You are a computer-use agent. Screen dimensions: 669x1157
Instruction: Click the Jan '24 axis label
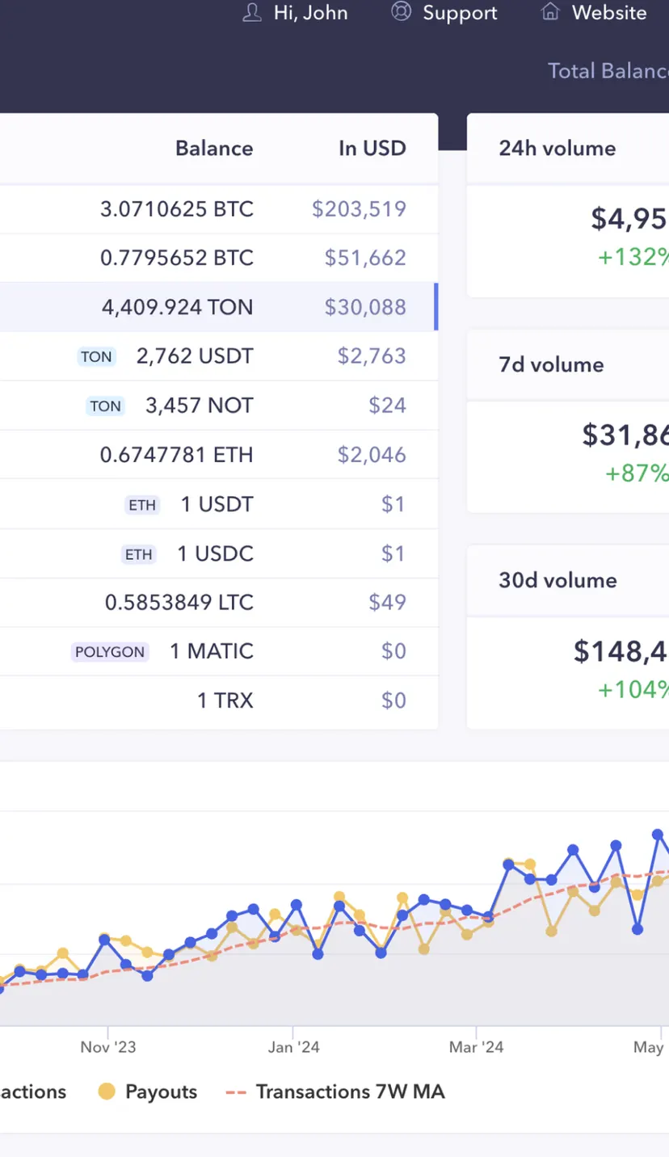(x=293, y=1047)
